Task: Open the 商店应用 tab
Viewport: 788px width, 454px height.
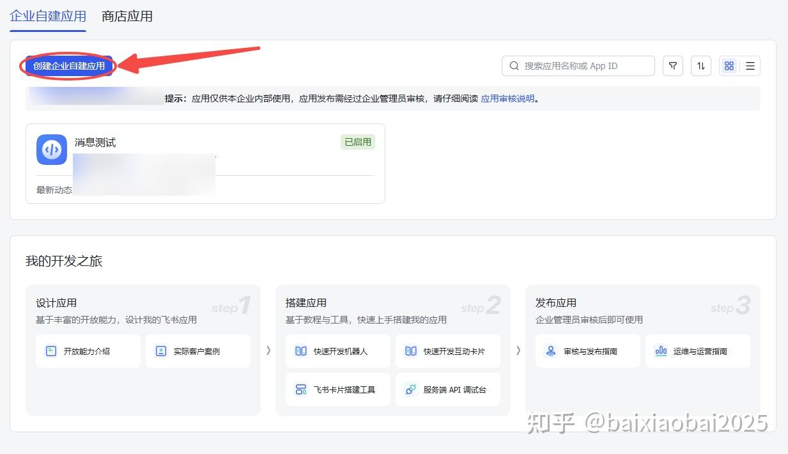Action: coord(127,16)
